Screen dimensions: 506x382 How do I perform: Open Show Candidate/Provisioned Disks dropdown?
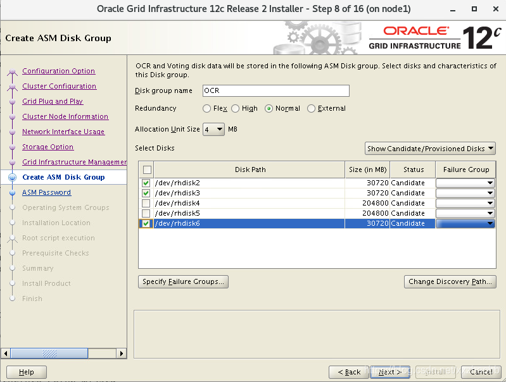click(430, 148)
